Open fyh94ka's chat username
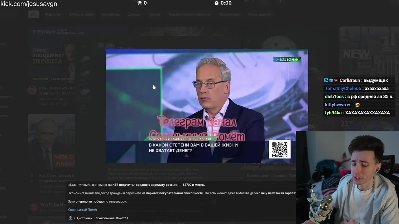The image size is (399, 224). pyautogui.click(x=333, y=113)
